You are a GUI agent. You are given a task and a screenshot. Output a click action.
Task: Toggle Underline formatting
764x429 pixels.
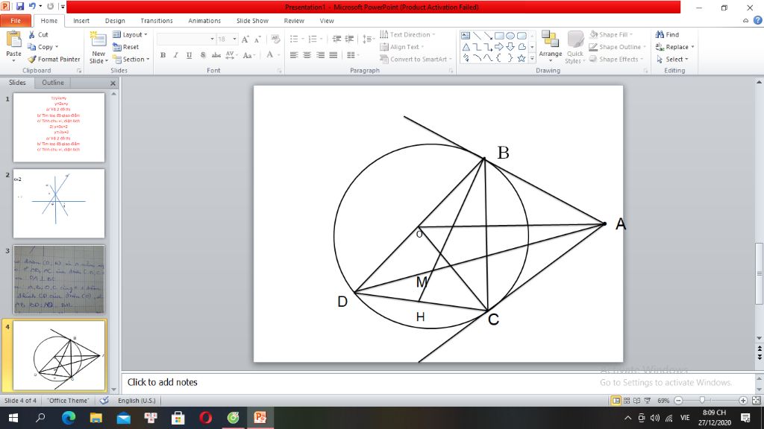(189, 55)
